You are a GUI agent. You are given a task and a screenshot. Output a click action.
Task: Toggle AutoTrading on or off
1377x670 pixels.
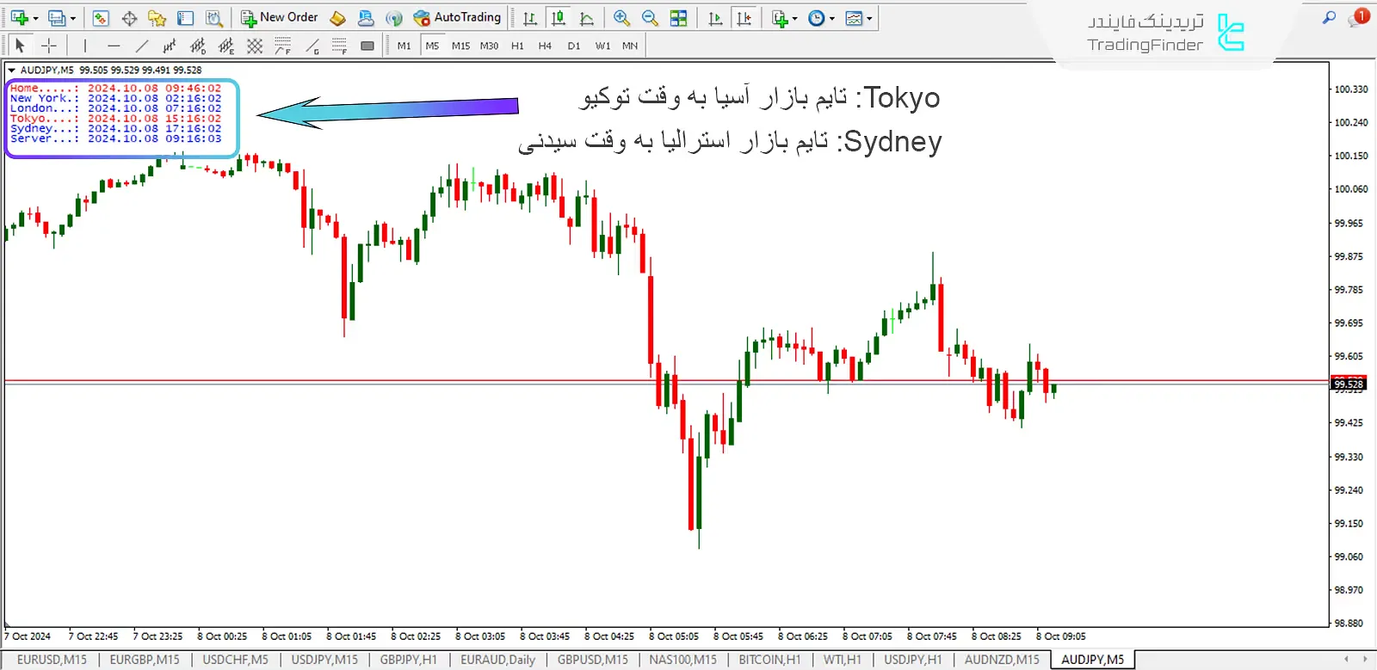(457, 17)
